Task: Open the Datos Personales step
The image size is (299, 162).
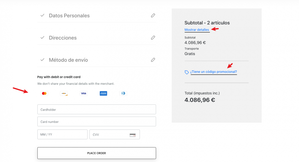Action: click(x=69, y=16)
